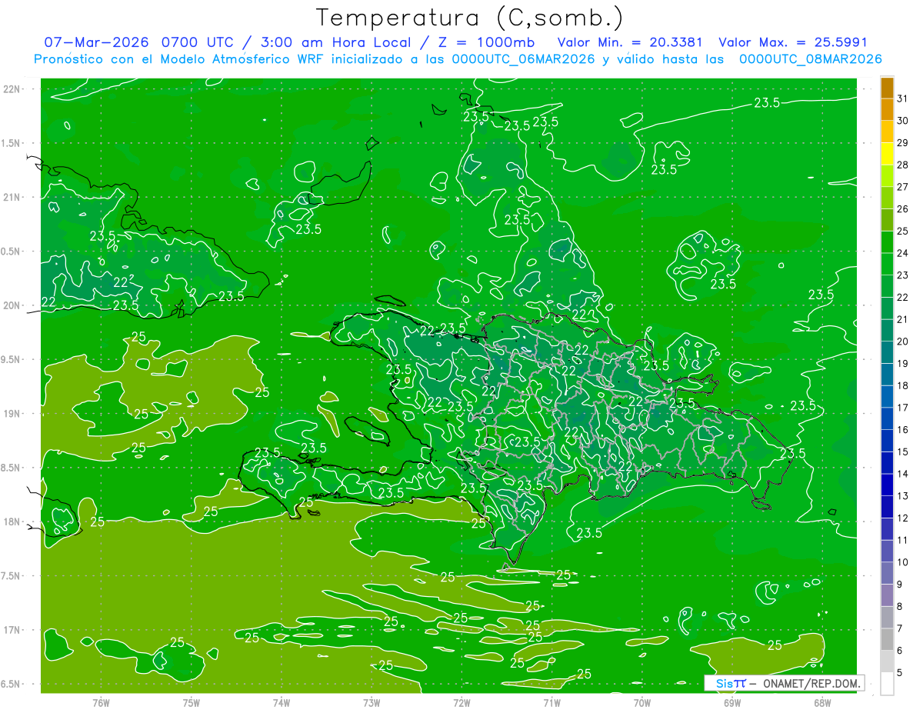Click the "5" label on the color scale
This screenshot has height=713, width=923.
[900, 673]
